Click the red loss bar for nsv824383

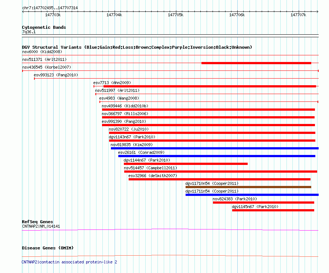(264, 203)
